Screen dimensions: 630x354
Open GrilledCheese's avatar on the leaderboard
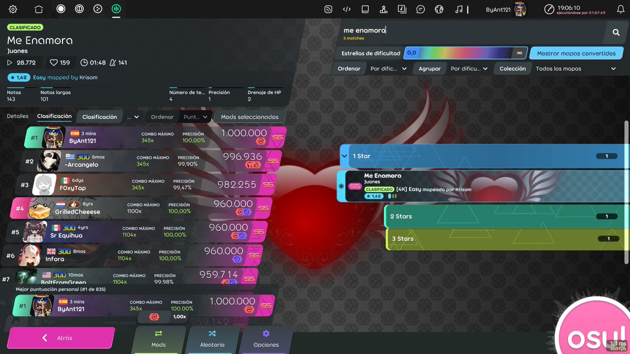pyautogui.click(x=40, y=208)
